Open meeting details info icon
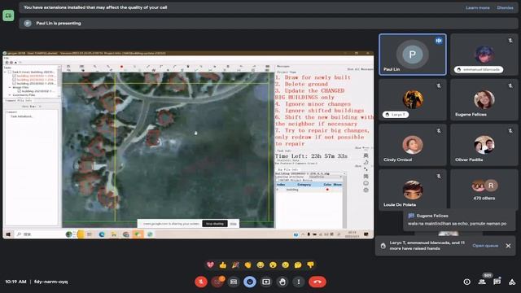Viewport: 521px width, 293px height. (x=466, y=282)
